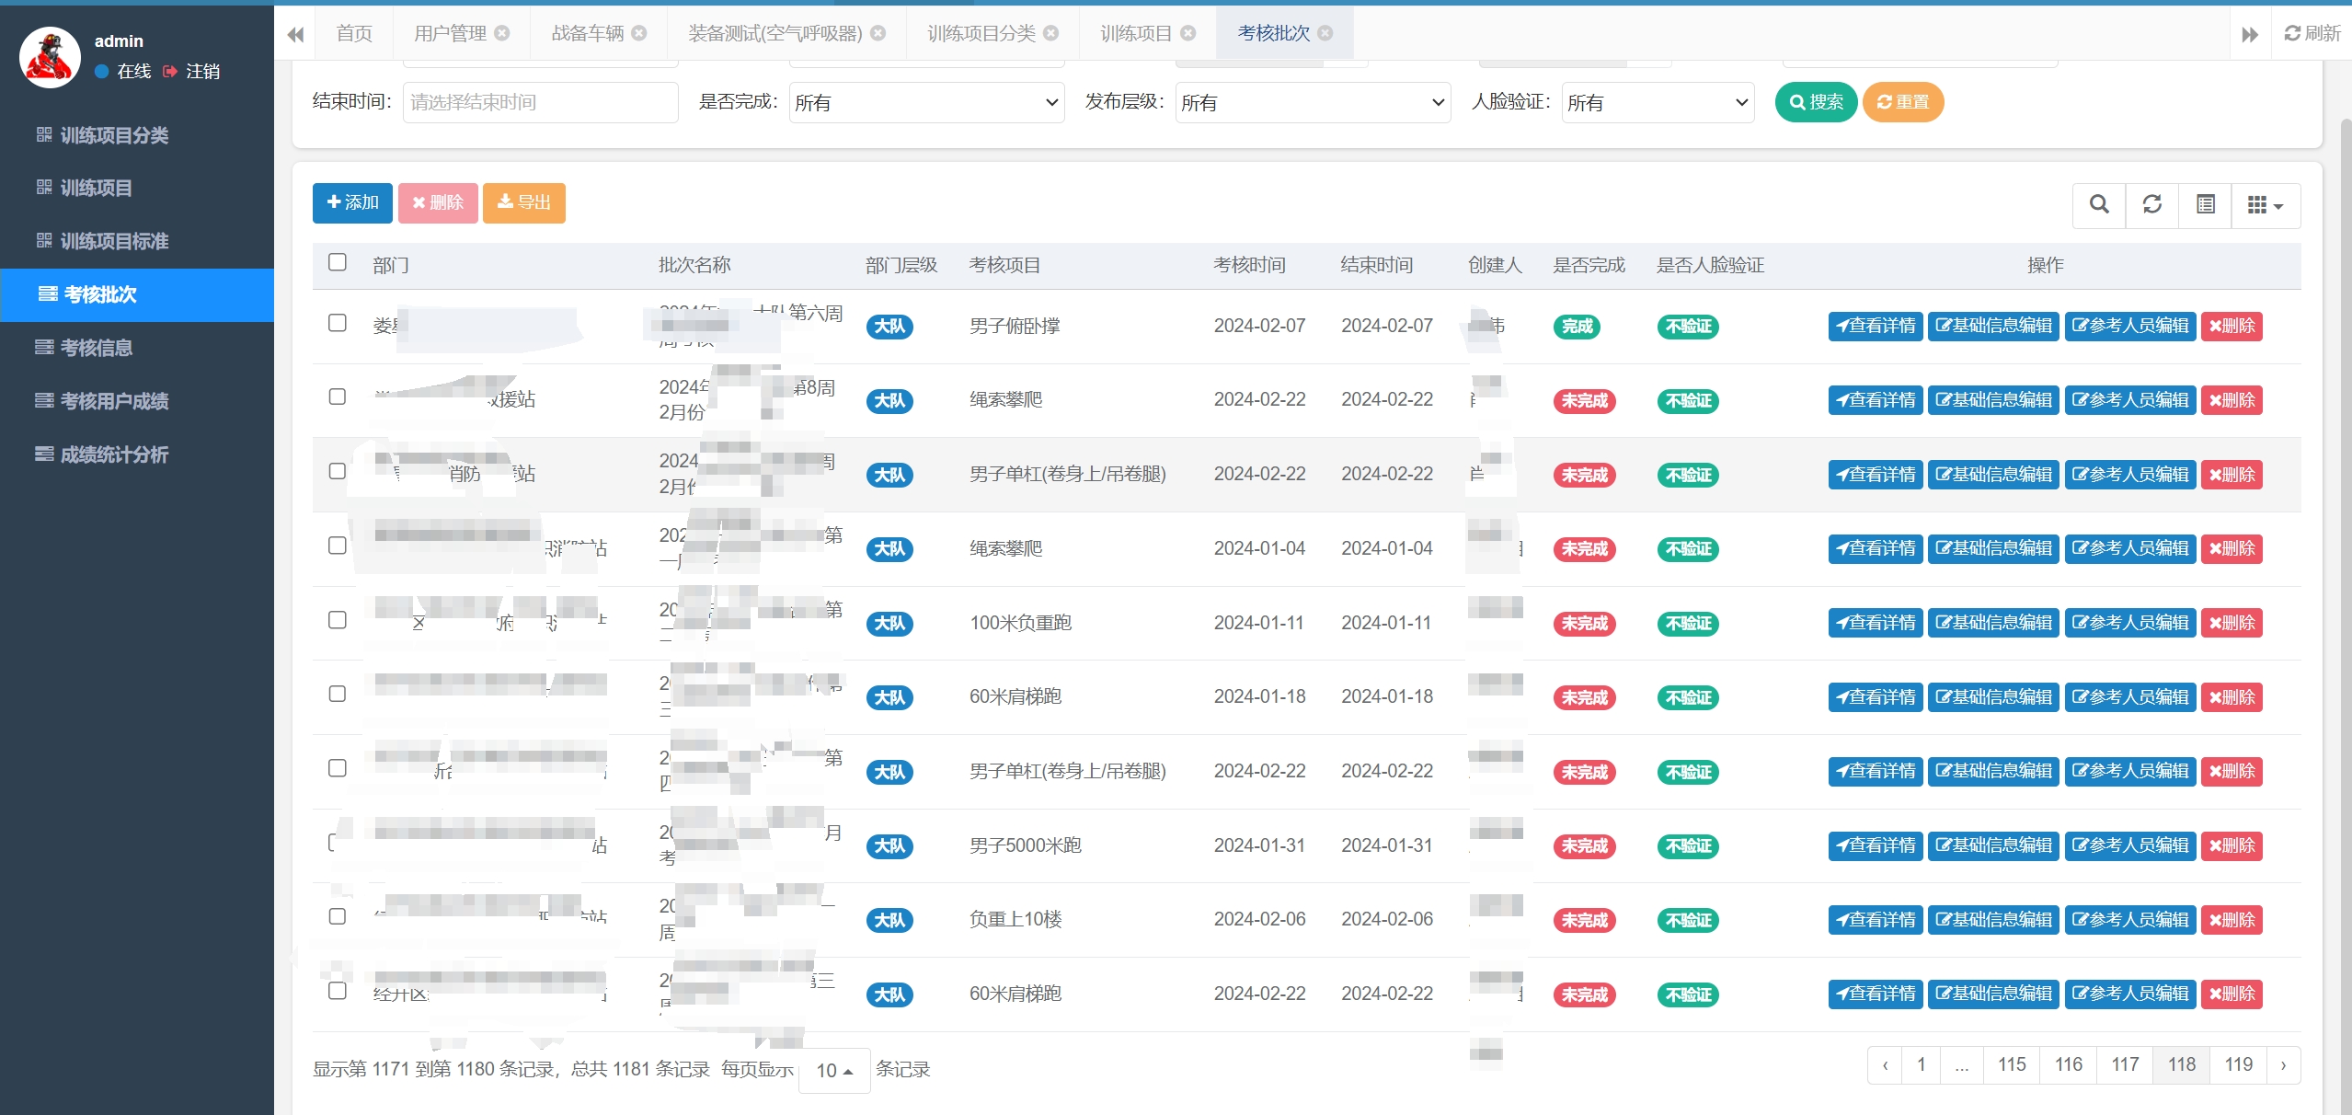Screen dimensions: 2352x1115
Task: Open the table search magnifier icon
Action: tap(2099, 204)
